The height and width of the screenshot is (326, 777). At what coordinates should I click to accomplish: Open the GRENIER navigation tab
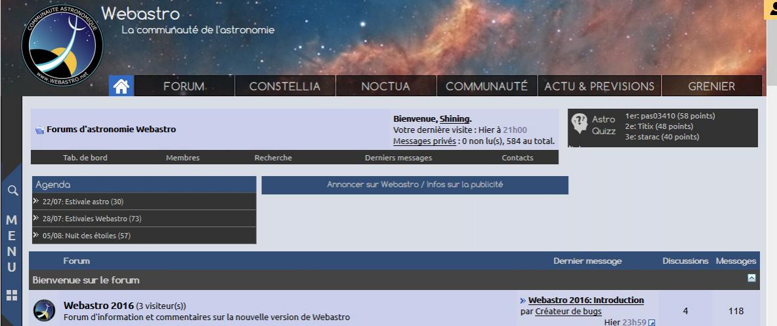point(711,86)
